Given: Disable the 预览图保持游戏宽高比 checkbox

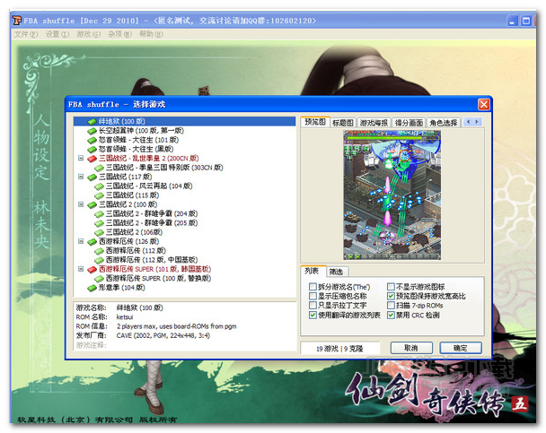Looking at the screenshot, I should [x=391, y=296].
